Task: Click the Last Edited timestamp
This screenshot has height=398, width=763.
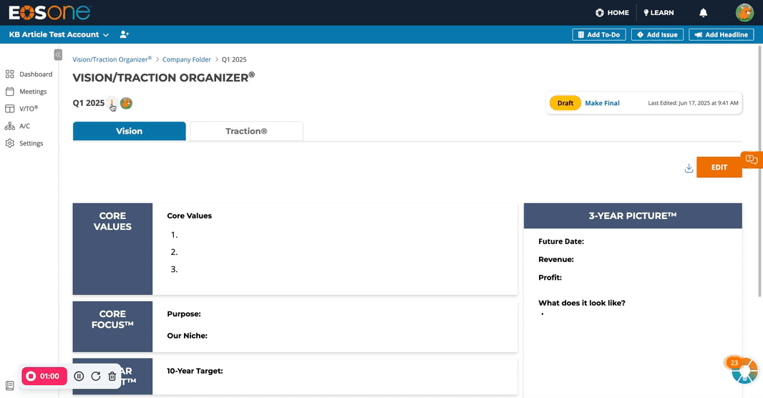Action: coord(693,103)
